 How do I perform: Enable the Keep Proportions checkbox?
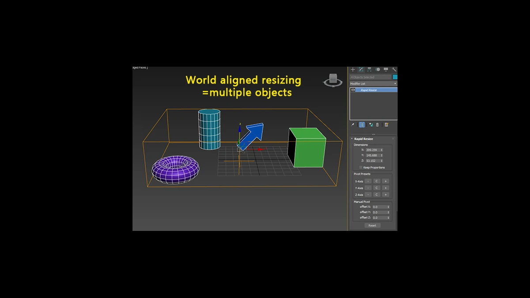point(361,167)
